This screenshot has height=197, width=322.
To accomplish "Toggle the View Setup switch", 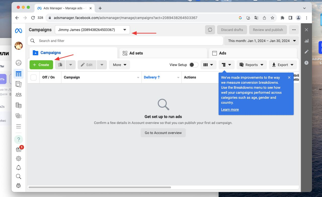I will click(x=193, y=65).
